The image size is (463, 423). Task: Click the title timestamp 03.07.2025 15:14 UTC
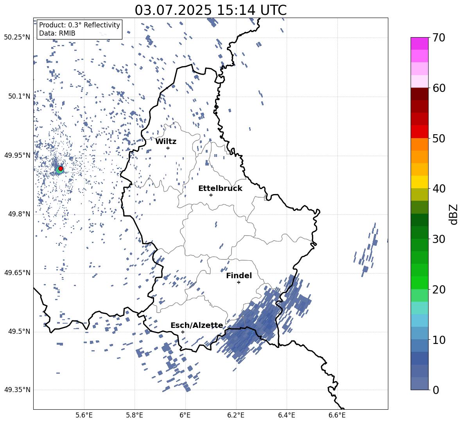[x=210, y=10]
